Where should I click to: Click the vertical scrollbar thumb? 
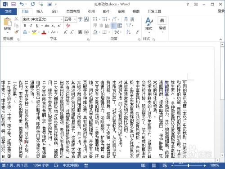(x=222, y=73)
